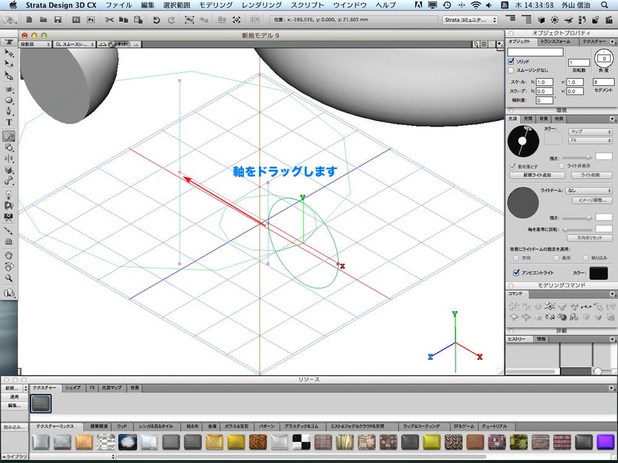This screenshot has width=618, height=463.
Task: Switch to the シェイプ tab in リソース
Action: tap(74, 388)
